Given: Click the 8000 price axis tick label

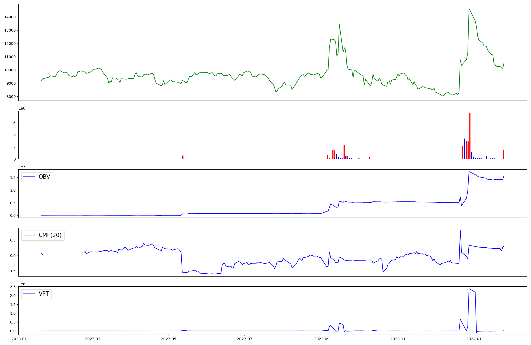Looking at the screenshot, I should 11,97.
